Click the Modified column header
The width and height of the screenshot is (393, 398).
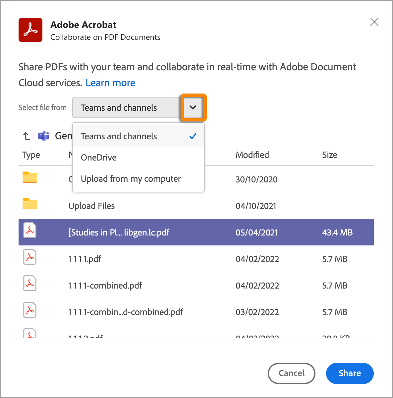(x=252, y=155)
